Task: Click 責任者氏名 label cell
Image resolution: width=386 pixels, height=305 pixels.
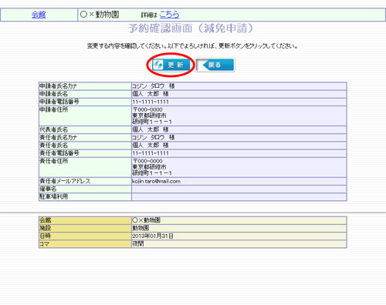Action: (85, 146)
